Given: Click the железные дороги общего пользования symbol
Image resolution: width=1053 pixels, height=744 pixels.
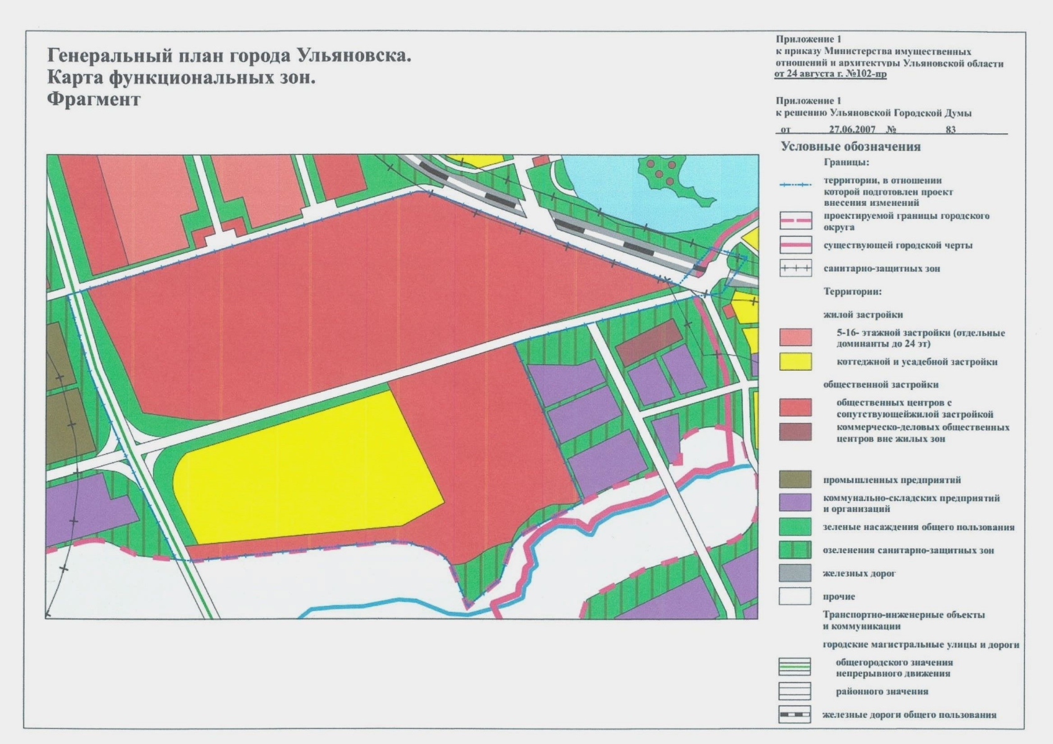Looking at the screenshot, I should 795,715.
